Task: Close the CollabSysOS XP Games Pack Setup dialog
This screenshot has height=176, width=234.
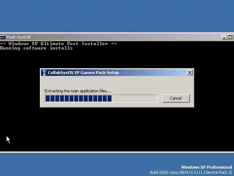Action: [x=189, y=73]
